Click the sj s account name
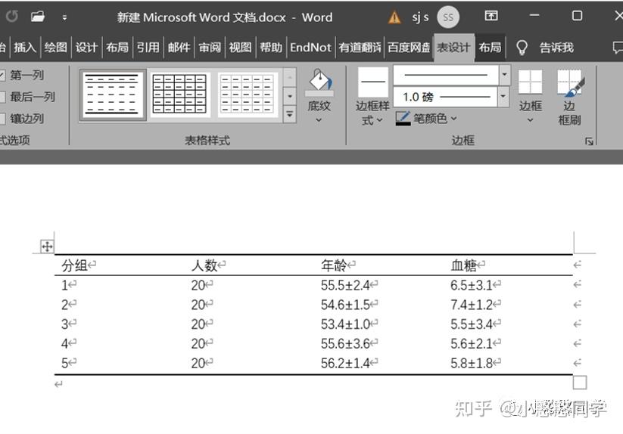This screenshot has width=623, height=434. (420, 17)
